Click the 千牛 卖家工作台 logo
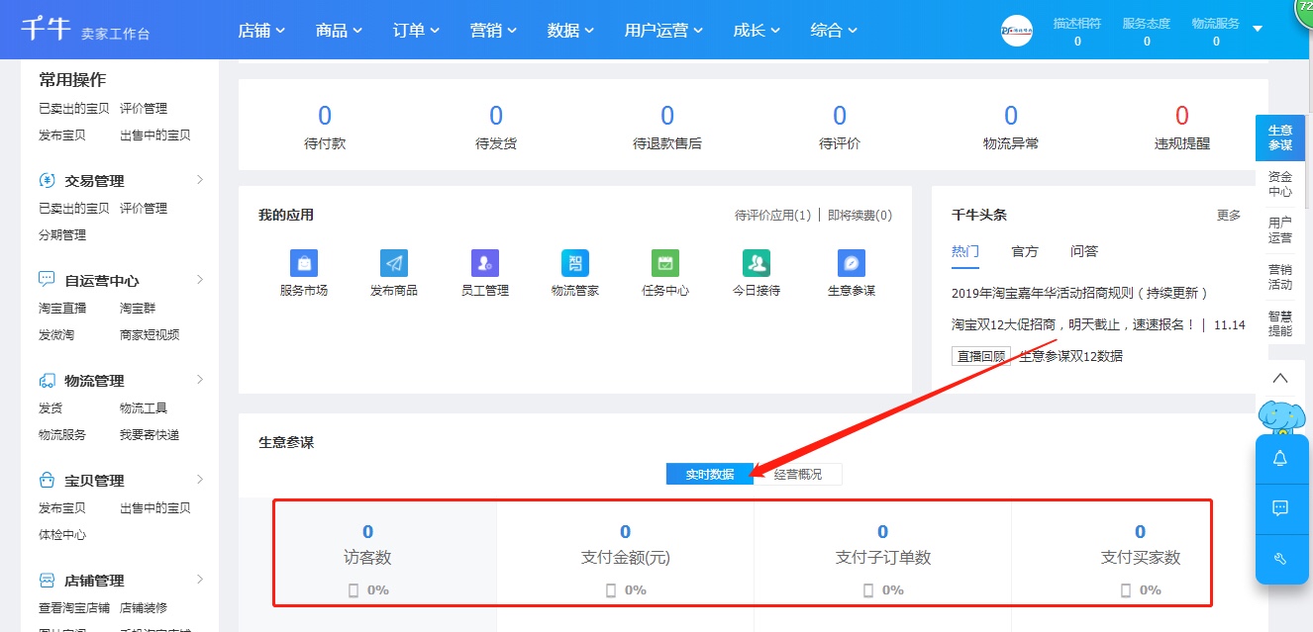The height and width of the screenshot is (632, 1313). (85, 31)
